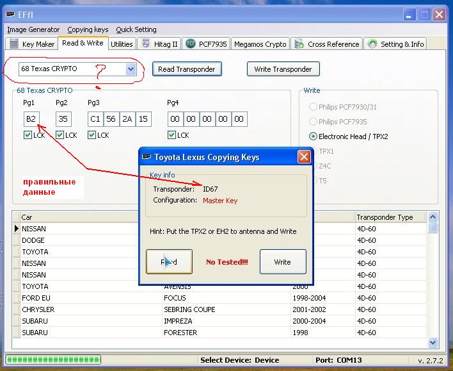Click the Read Transponder button
This screenshot has width=453, height=371.
coord(187,69)
